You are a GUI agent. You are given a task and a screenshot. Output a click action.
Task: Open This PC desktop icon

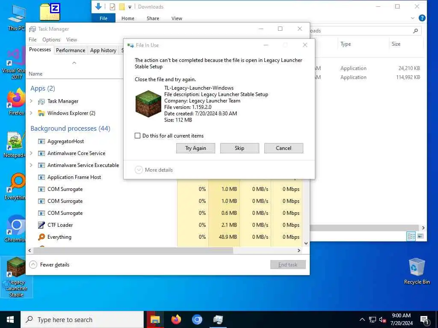coord(17,17)
